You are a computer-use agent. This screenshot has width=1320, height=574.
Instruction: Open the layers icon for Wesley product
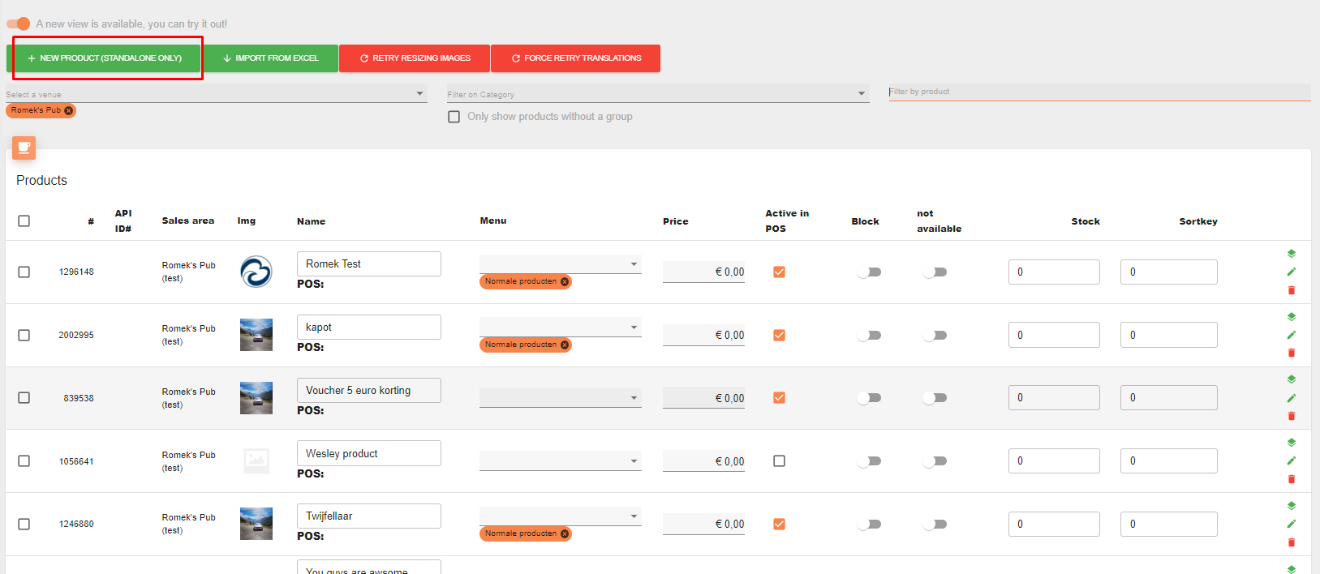(1291, 443)
